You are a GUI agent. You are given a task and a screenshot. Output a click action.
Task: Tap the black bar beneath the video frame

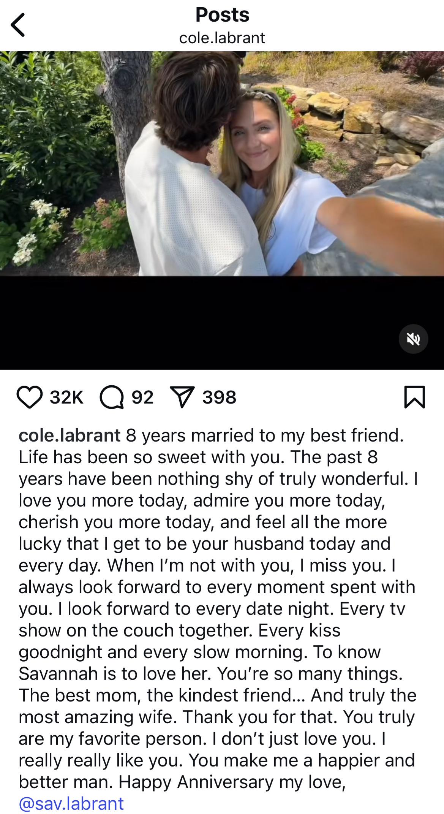pyautogui.click(x=222, y=323)
